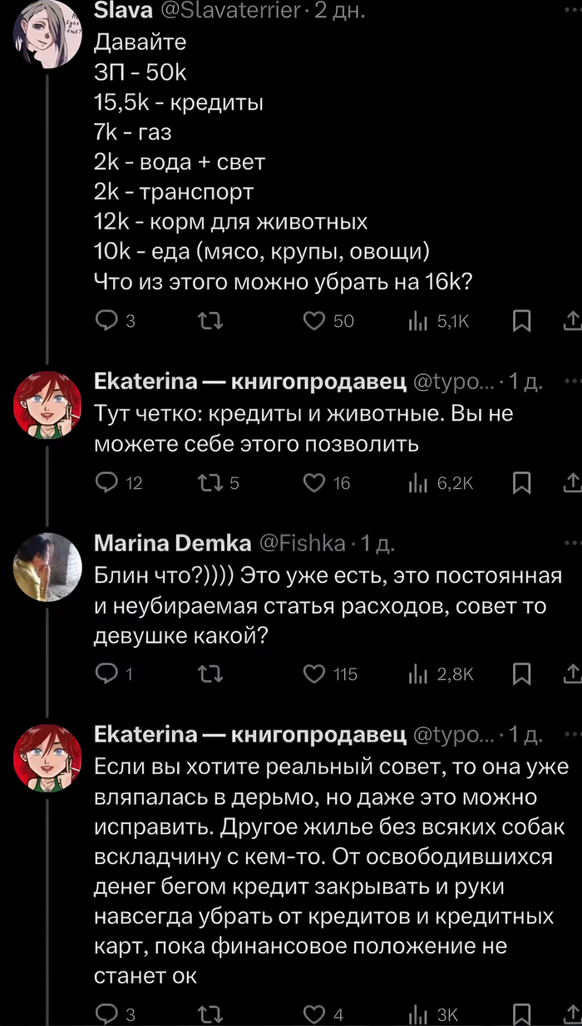Viewport: 582px width, 1026px height.
Task: View analytics for Slava's 5,1K views tweet
Action: pyautogui.click(x=417, y=322)
